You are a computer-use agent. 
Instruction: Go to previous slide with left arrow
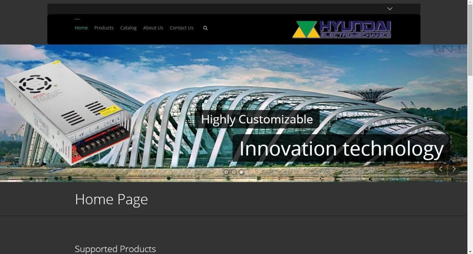pyautogui.click(x=441, y=169)
